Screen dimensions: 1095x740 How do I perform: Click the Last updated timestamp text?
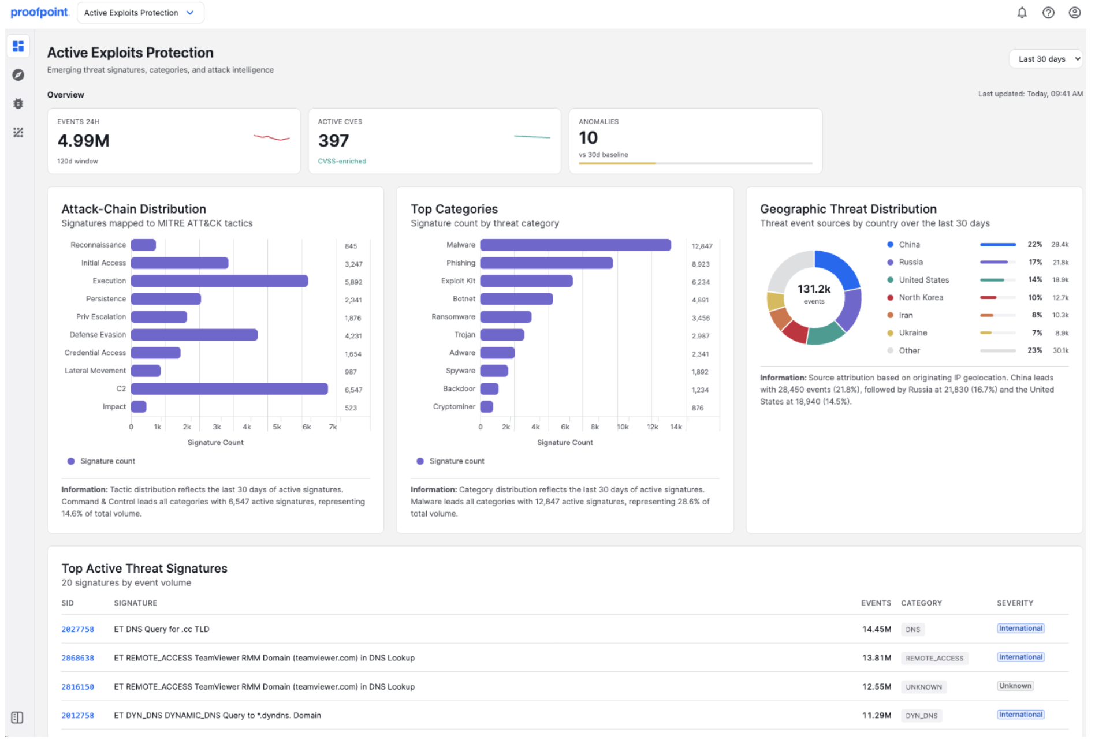[x=1030, y=94]
